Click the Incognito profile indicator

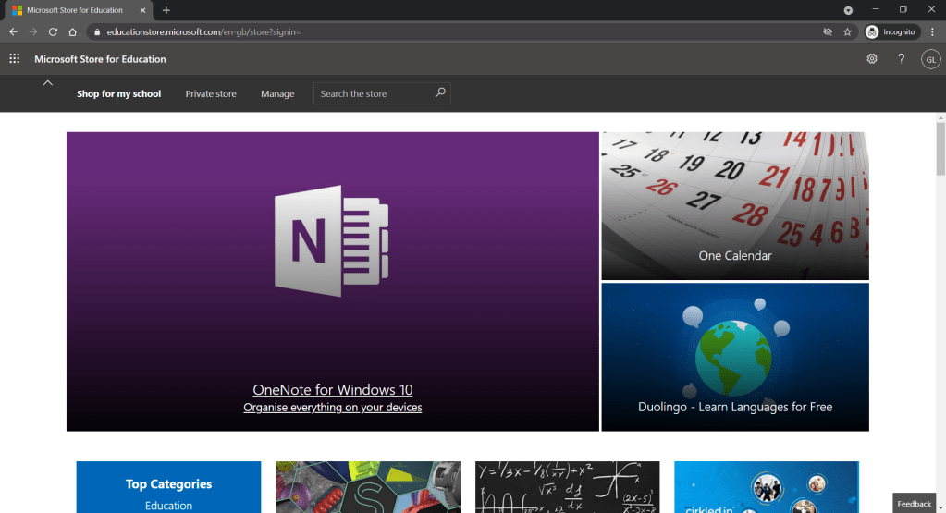click(x=891, y=31)
